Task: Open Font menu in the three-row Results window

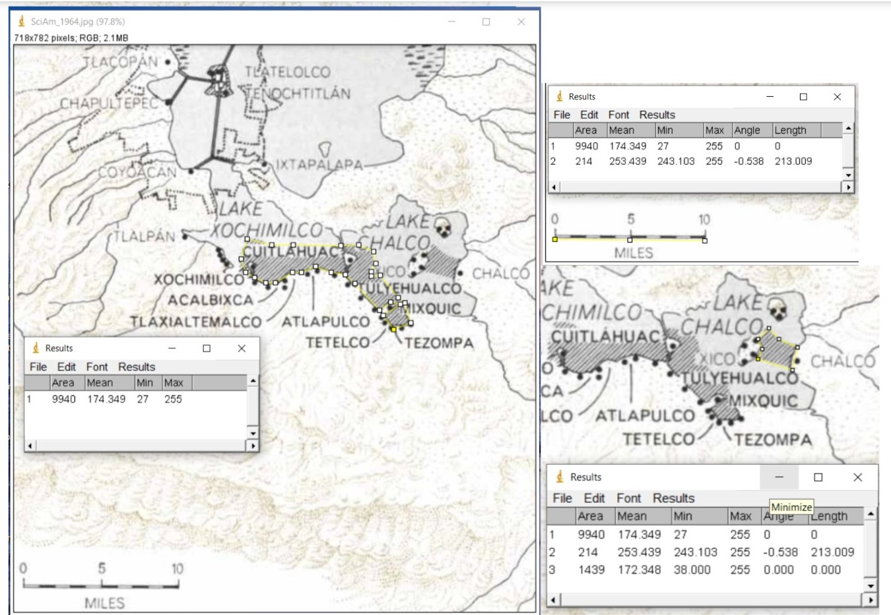Action: pyautogui.click(x=628, y=498)
